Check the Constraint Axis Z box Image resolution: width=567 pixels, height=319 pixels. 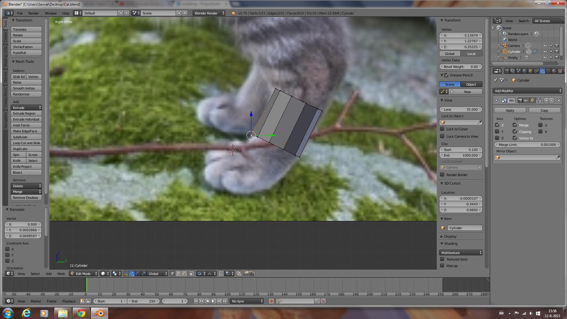click(8, 261)
